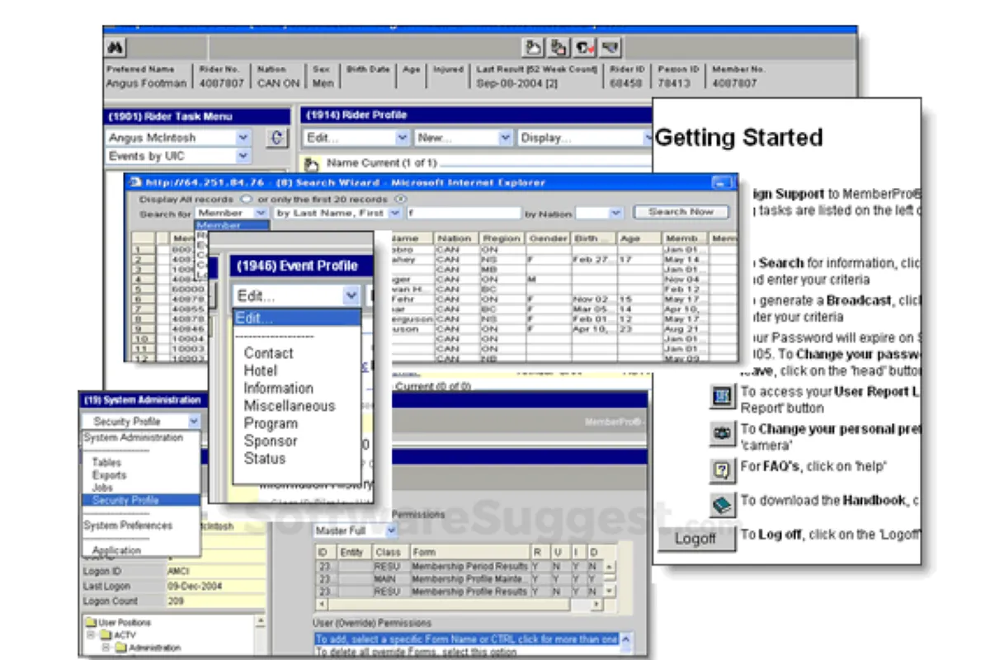Choose Miscellaneous in Event Profile menu
990x660 pixels.
click(290, 406)
